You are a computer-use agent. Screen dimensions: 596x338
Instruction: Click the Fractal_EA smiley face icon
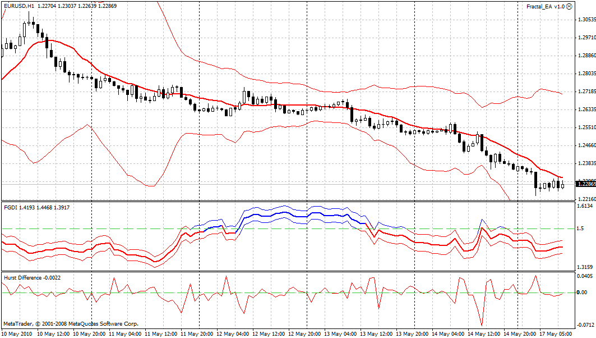pyautogui.click(x=569, y=7)
